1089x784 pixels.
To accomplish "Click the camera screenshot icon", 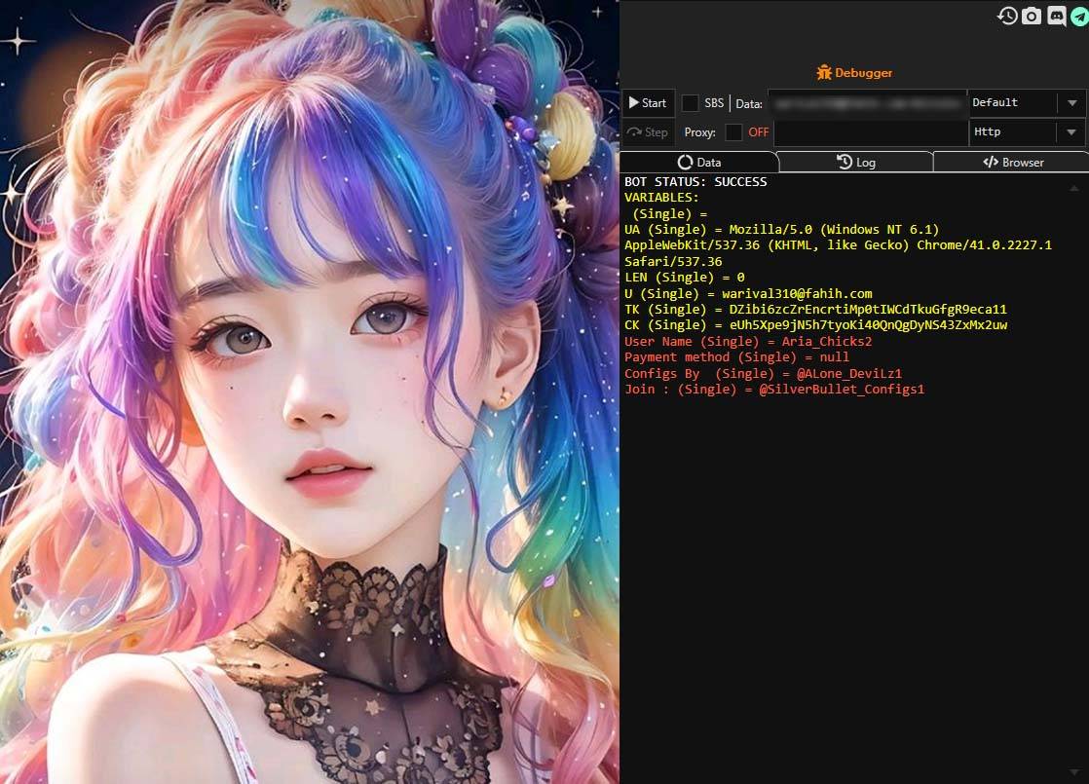I will [1032, 16].
